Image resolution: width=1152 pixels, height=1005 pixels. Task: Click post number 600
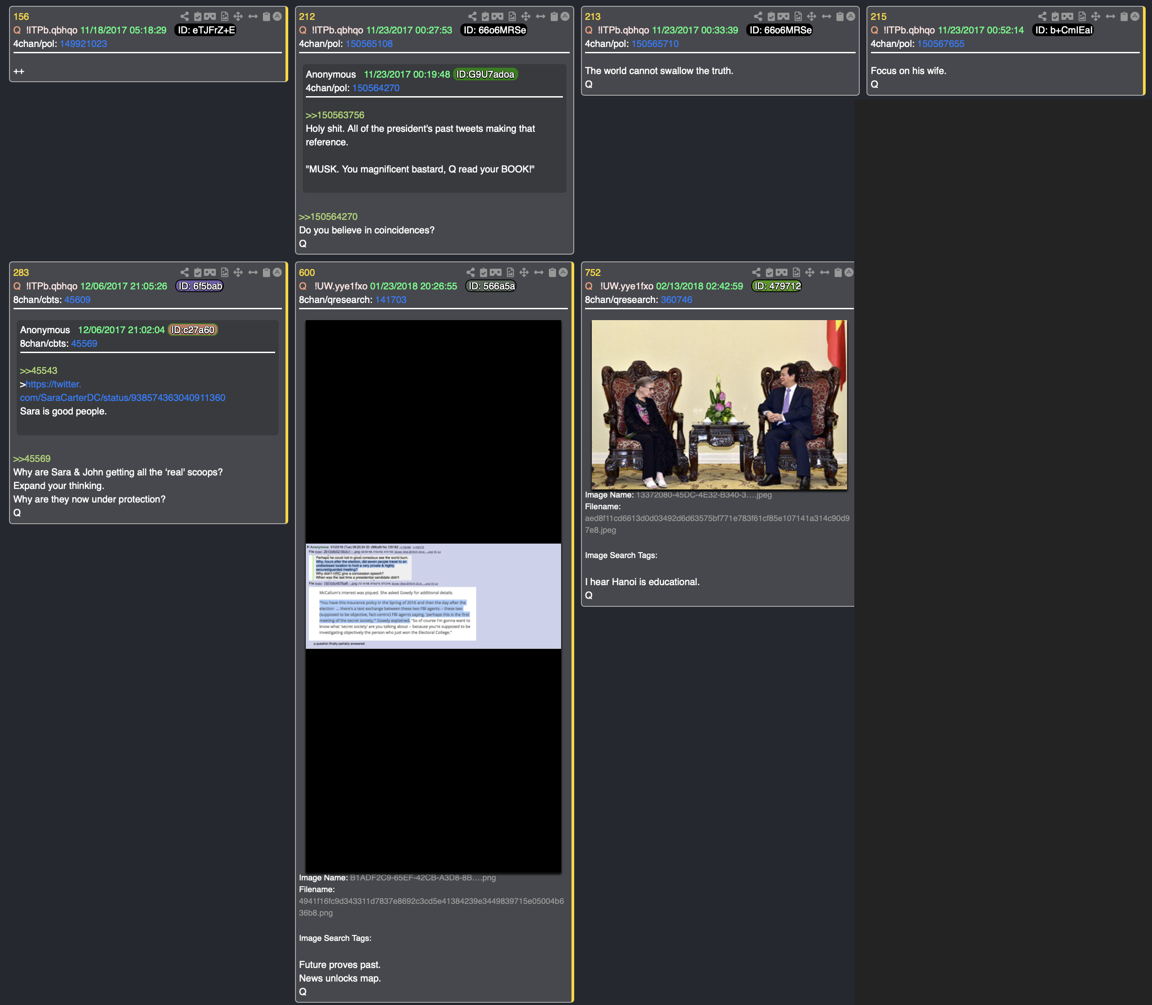click(x=307, y=273)
